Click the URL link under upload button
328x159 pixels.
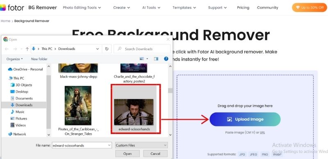pos(262,132)
